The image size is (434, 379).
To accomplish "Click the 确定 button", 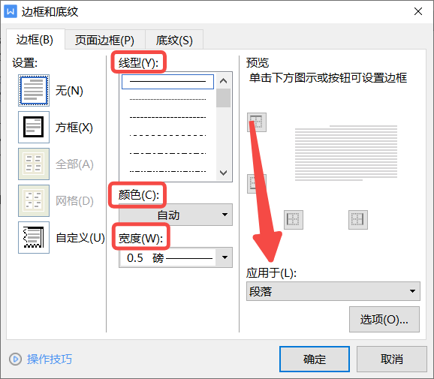I will pos(315,359).
